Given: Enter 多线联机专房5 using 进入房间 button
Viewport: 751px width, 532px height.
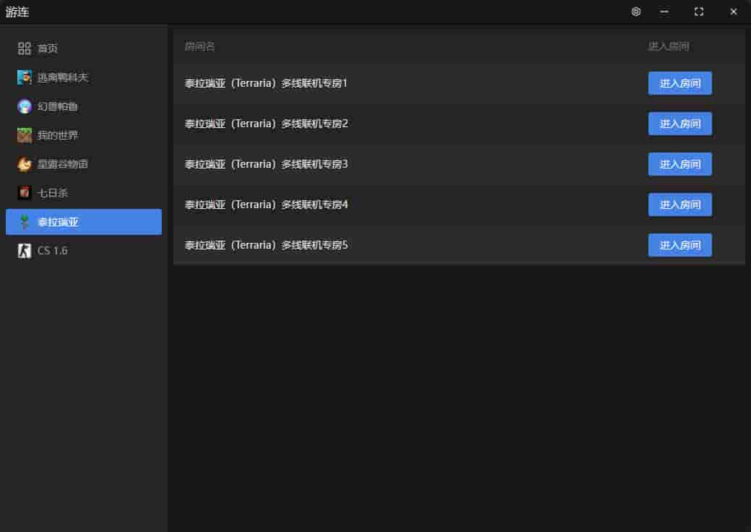Looking at the screenshot, I should [680, 245].
